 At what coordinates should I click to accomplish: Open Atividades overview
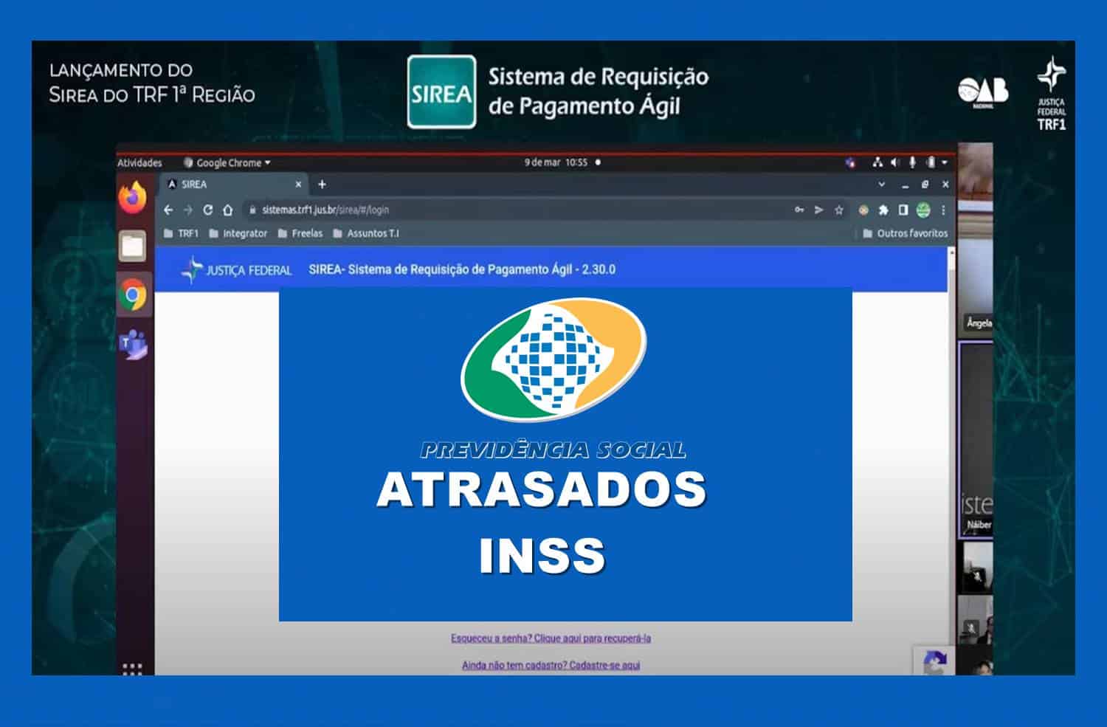(x=139, y=162)
